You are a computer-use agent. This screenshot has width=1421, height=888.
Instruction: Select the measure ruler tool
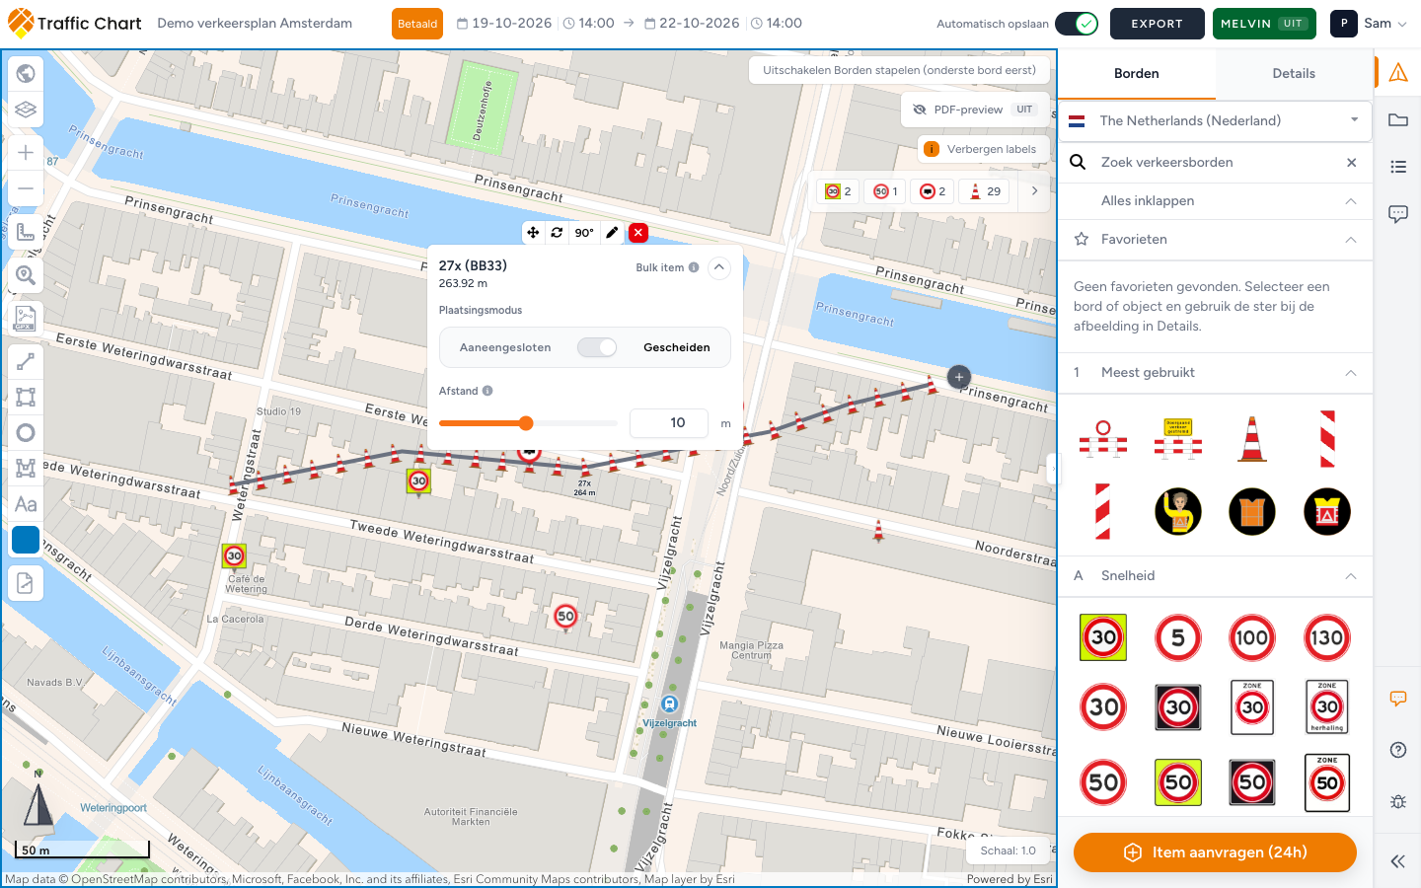26,232
